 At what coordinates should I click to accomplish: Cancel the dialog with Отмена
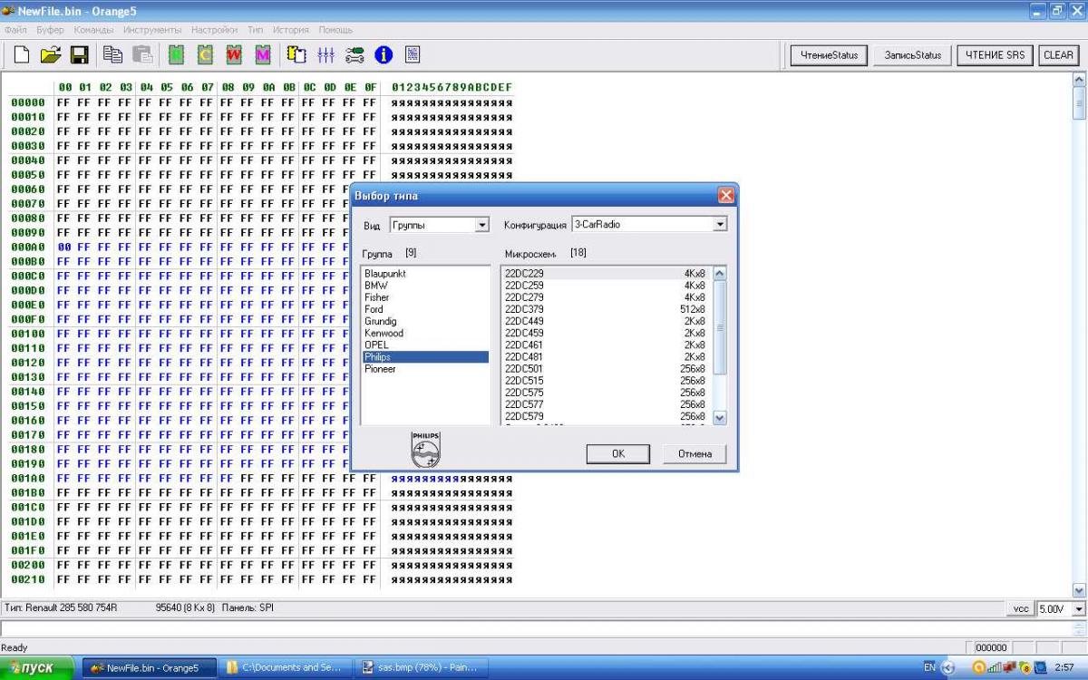point(695,453)
